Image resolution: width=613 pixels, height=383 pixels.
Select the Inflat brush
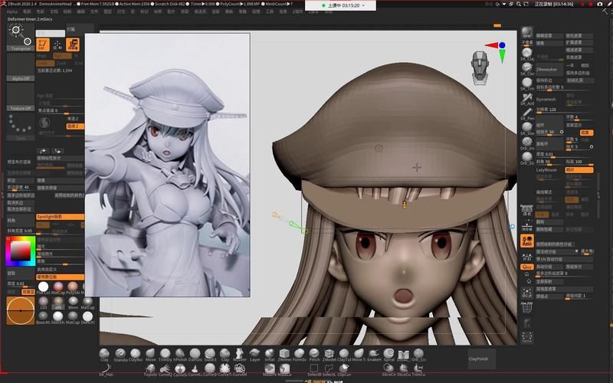270,355
